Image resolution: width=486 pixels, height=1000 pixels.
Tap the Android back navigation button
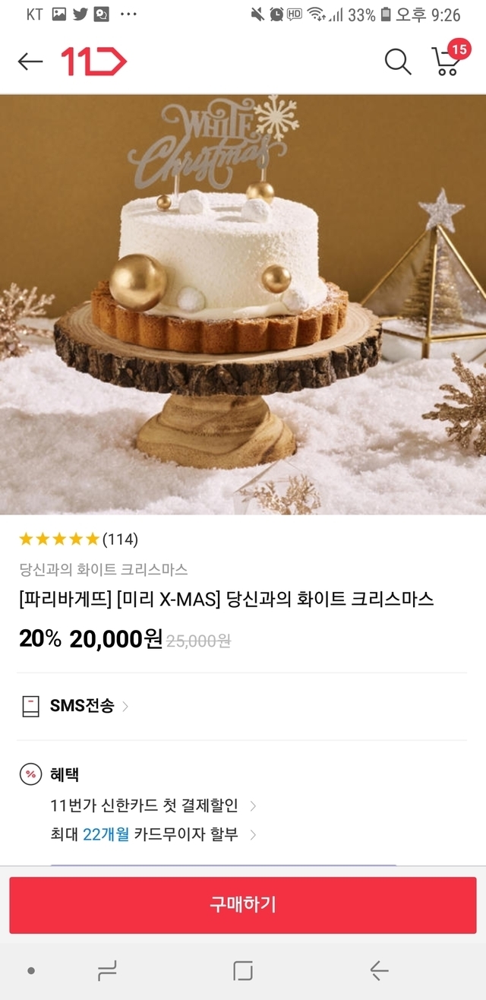(x=379, y=970)
